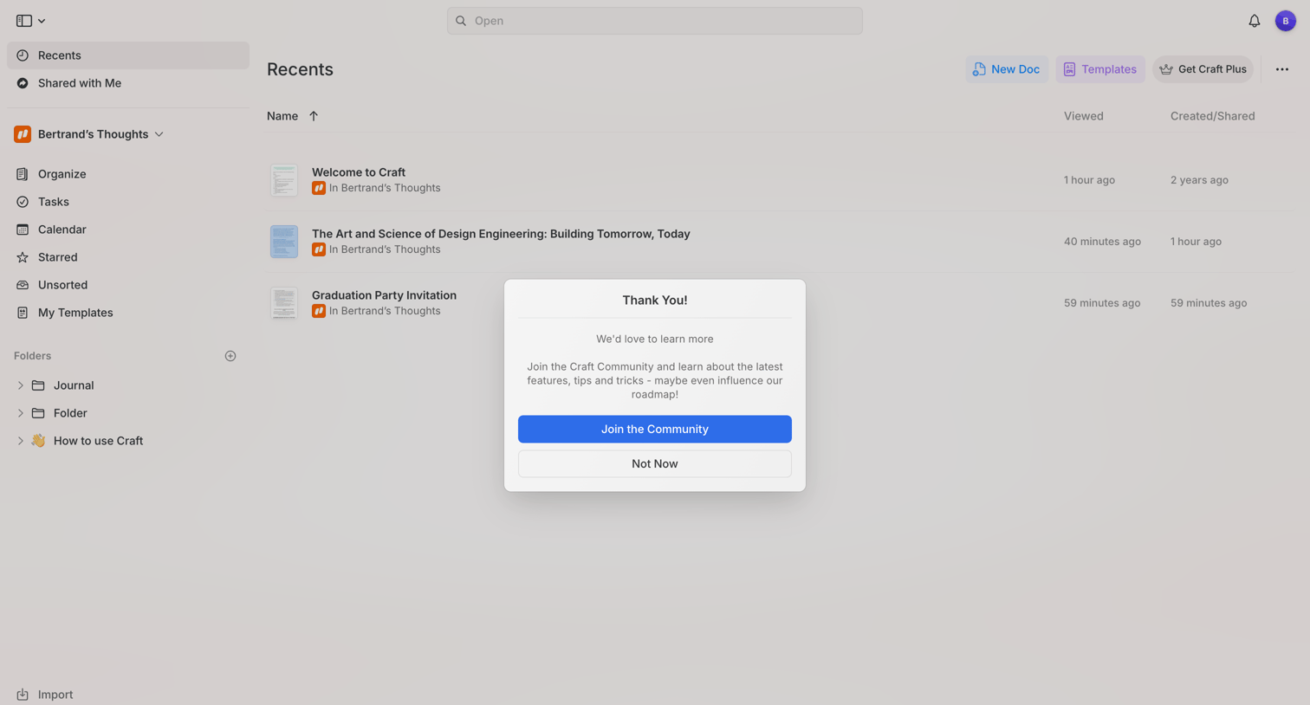Open Graduation Party Invitation document
This screenshot has height=705, width=1310.
pyautogui.click(x=384, y=295)
